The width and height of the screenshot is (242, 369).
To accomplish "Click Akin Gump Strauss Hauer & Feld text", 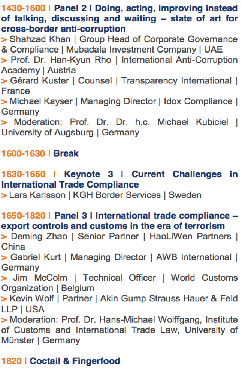I will click(169, 298).
